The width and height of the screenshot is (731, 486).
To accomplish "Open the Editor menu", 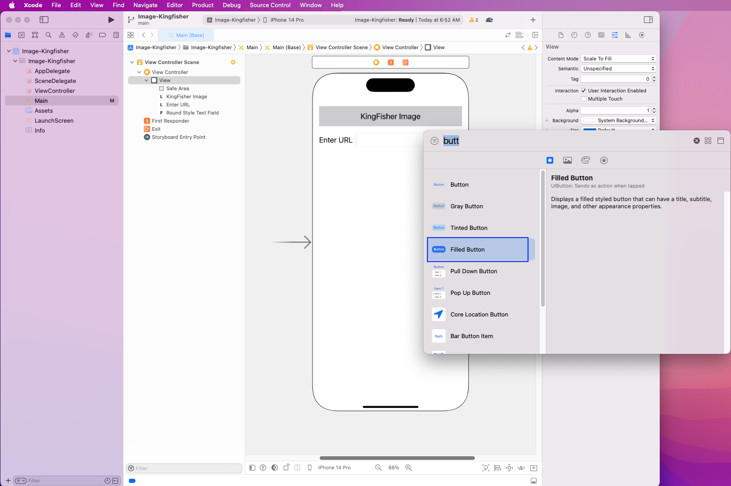I will pyautogui.click(x=175, y=5).
